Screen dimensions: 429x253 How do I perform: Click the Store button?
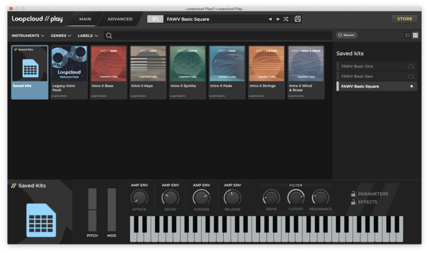point(404,19)
